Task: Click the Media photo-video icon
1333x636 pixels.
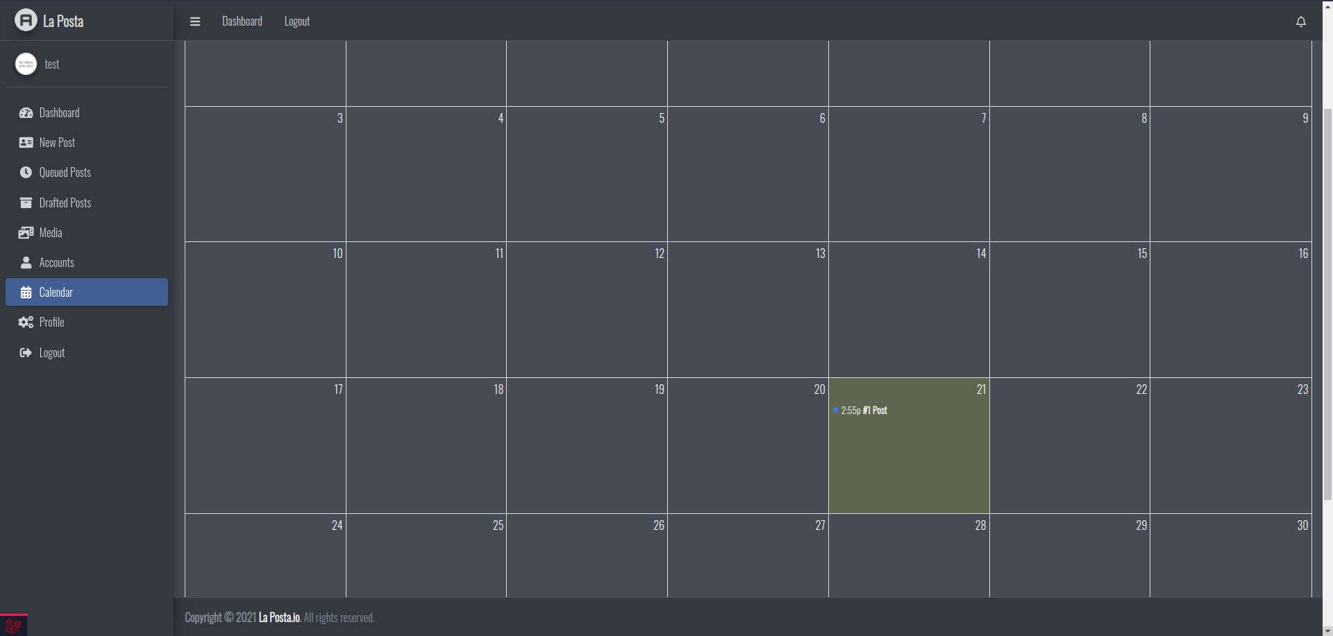Action: tap(26, 232)
